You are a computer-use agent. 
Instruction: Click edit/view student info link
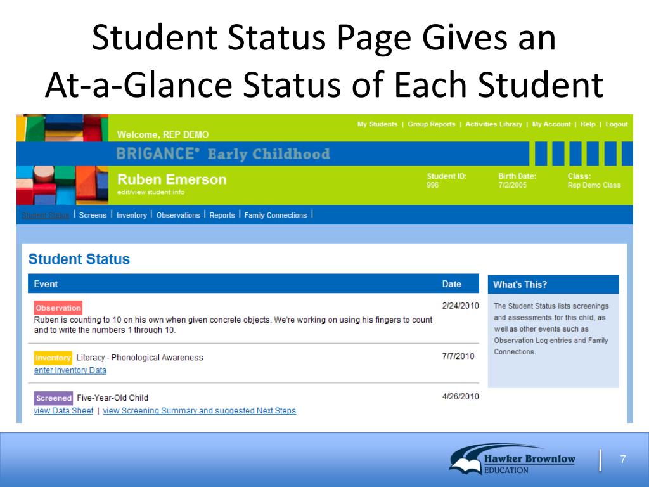point(151,192)
